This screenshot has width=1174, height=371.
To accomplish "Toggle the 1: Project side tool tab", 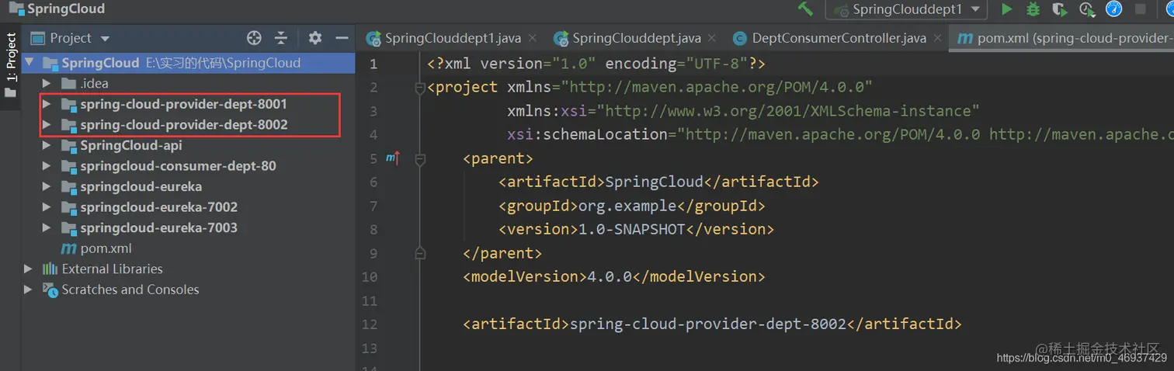I will coord(10,65).
